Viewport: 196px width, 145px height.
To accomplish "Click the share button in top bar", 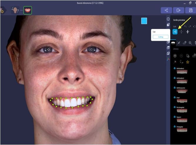I will click(x=166, y=10).
